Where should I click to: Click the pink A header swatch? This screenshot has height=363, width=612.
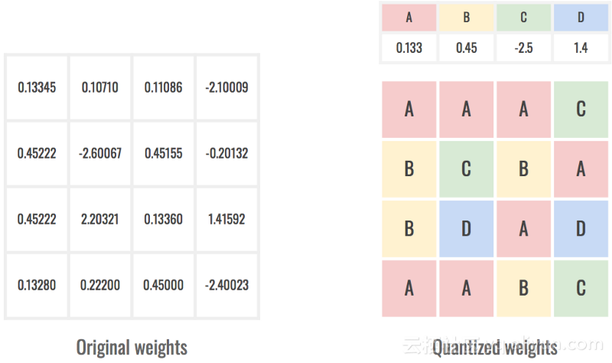coord(409,18)
